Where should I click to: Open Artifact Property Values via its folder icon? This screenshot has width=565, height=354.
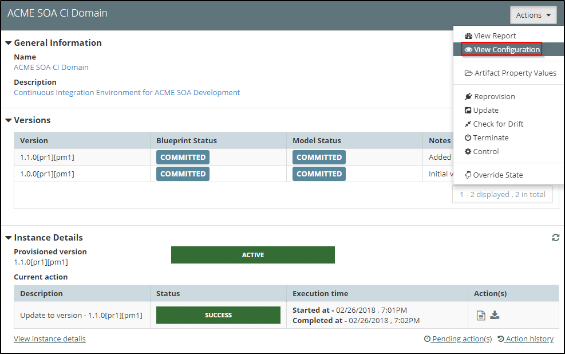pyautogui.click(x=470, y=73)
